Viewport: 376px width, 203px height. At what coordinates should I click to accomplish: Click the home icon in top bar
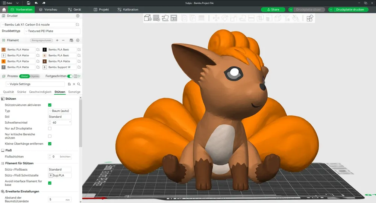(4, 10)
